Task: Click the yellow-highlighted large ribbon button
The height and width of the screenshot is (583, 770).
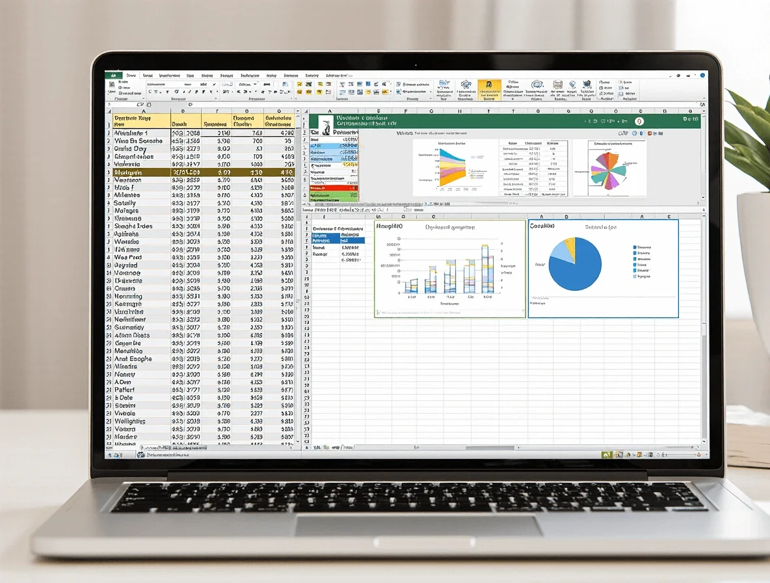Action: (x=488, y=90)
